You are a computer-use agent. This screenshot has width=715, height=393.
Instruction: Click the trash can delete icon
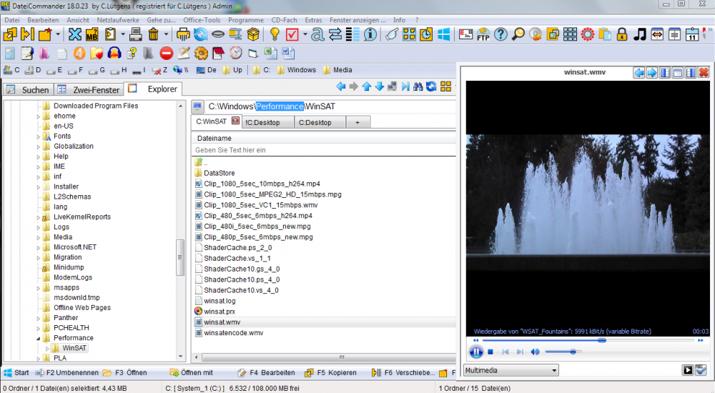click(153, 34)
